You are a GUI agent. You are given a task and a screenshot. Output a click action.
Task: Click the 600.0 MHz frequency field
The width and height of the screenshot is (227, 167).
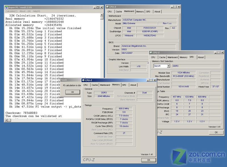point(124,109)
